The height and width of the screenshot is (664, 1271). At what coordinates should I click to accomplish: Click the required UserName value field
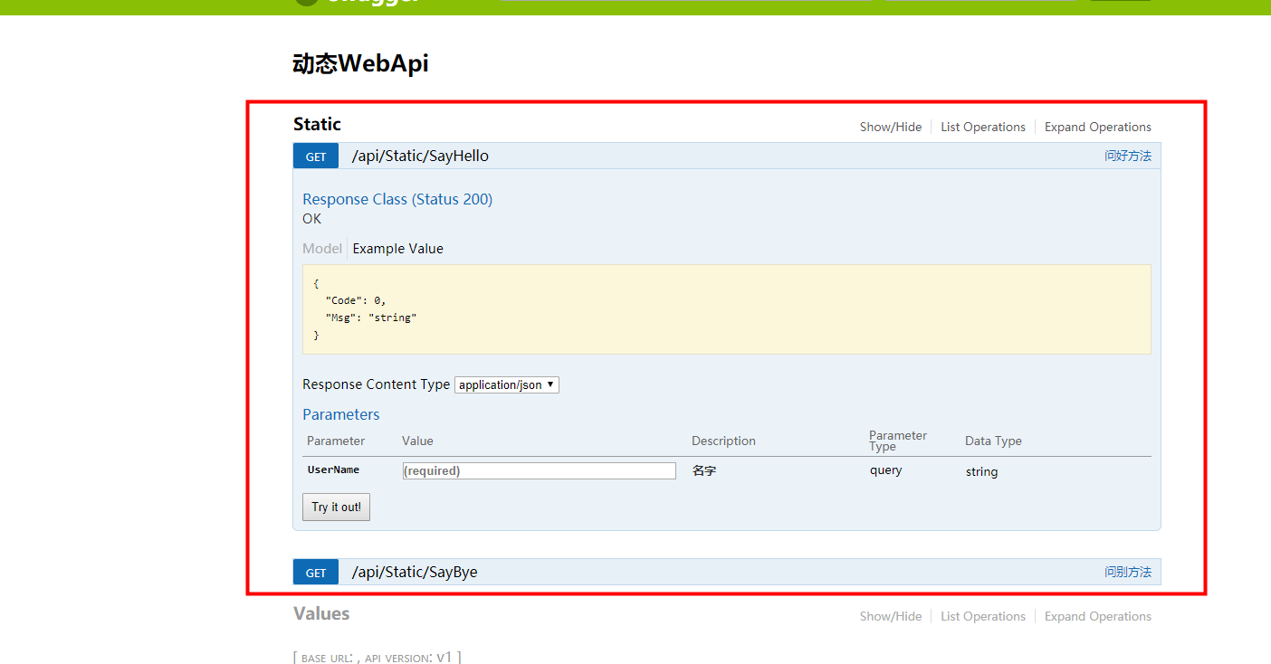(539, 470)
